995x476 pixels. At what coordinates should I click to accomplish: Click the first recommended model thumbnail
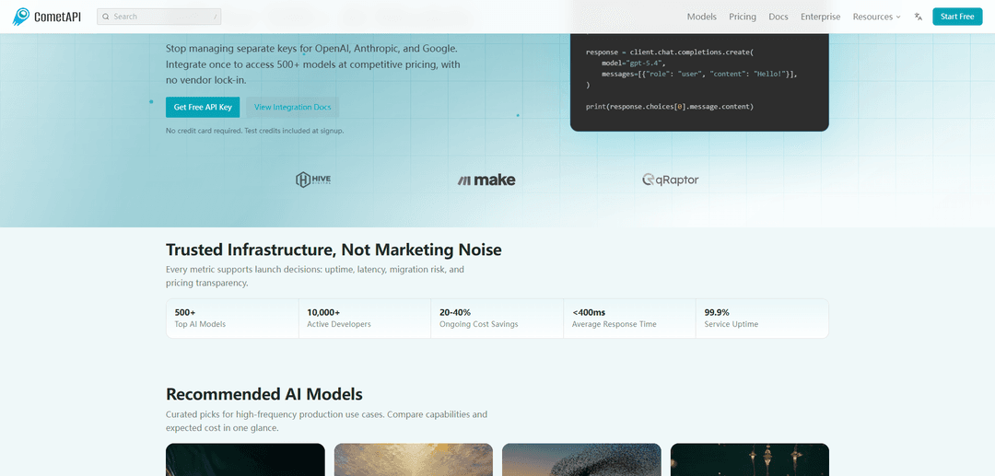coord(245,459)
